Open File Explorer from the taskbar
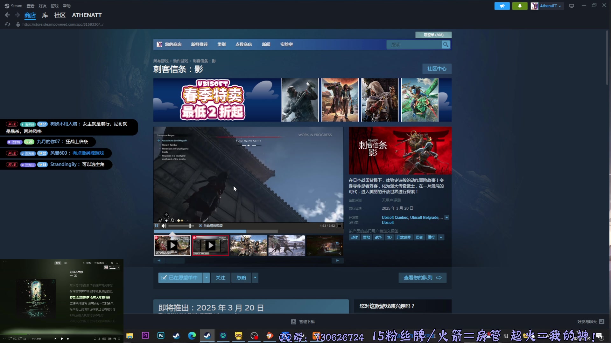 pos(130,336)
